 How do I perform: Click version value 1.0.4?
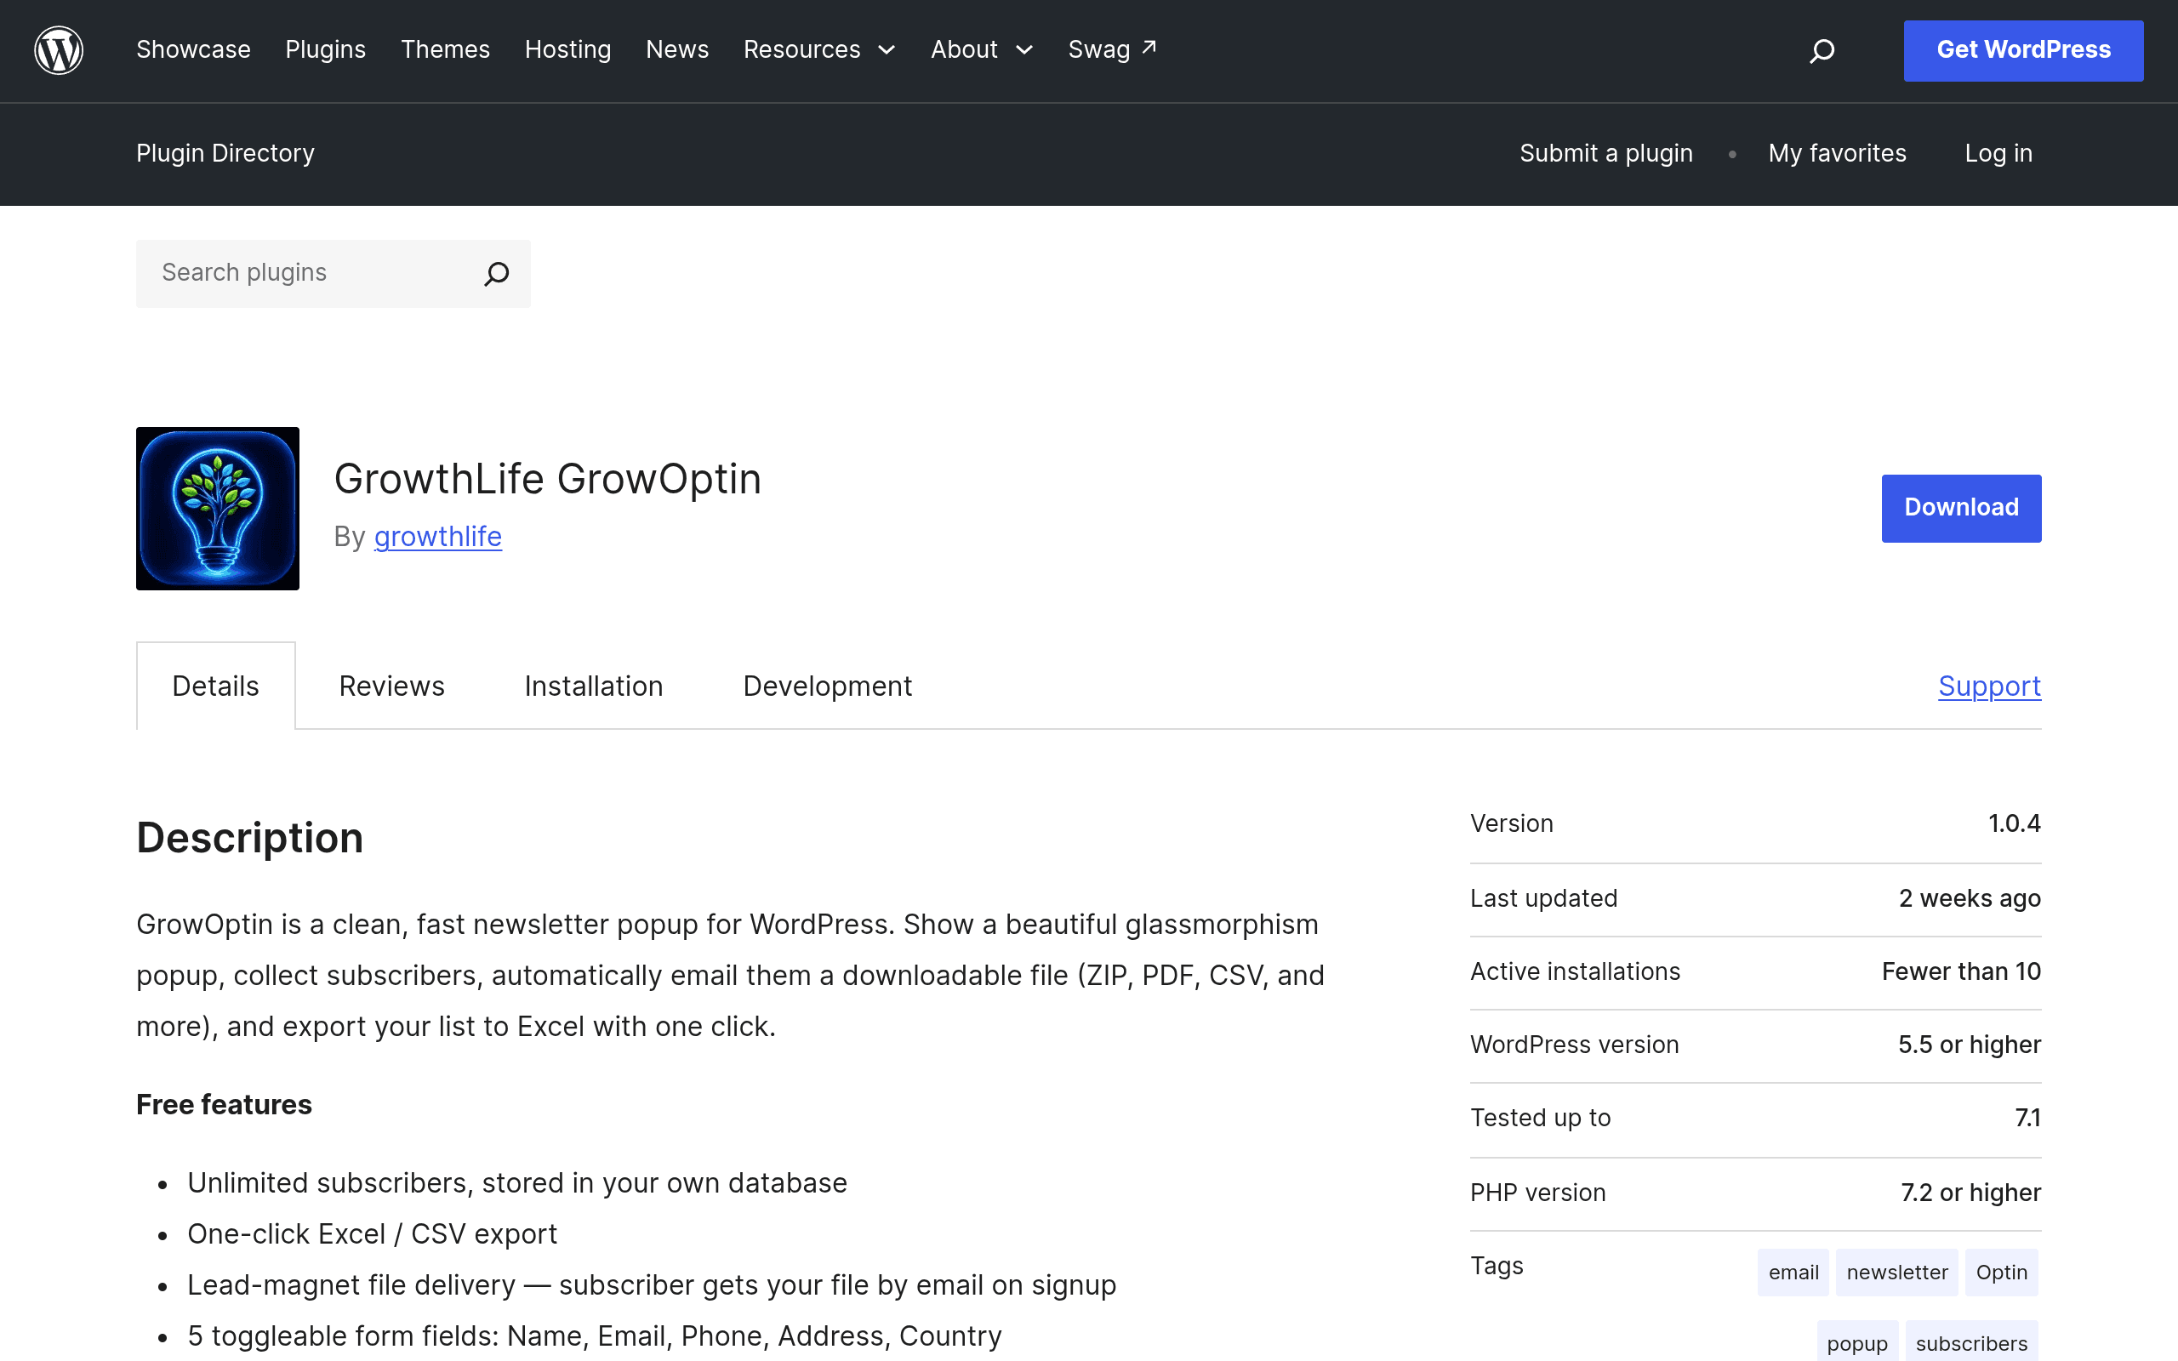tap(2014, 823)
